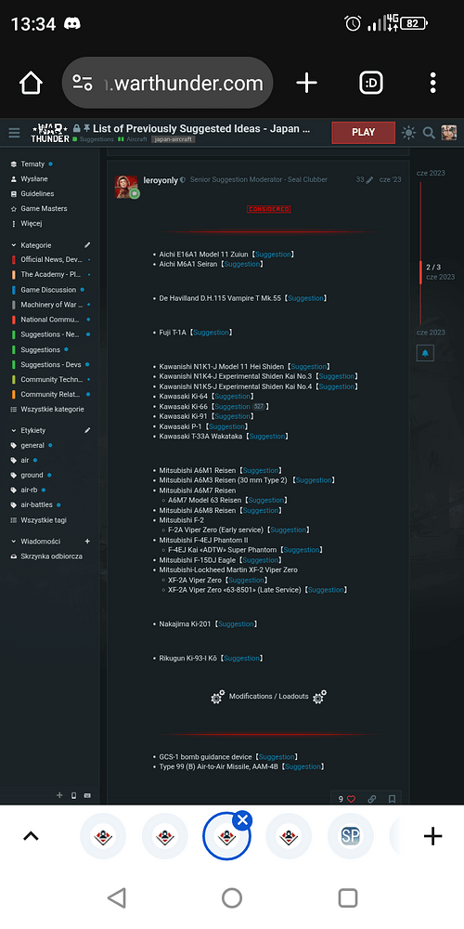Open Aichi M6A1 Seiran Suggestion link
The image size is (464, 929).
(242, 264)
